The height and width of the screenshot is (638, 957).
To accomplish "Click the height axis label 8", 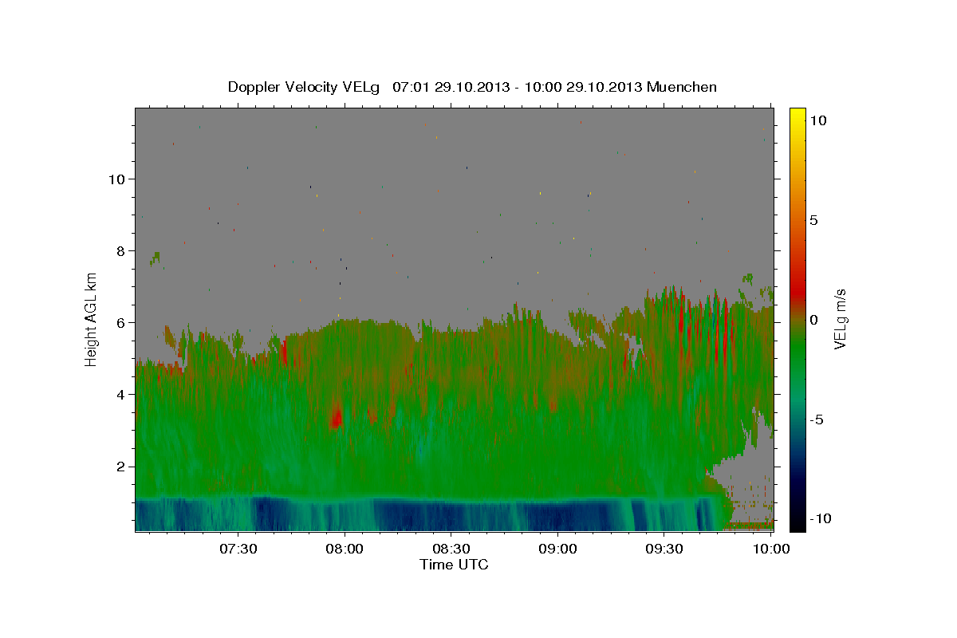I will tap(121, 250).
